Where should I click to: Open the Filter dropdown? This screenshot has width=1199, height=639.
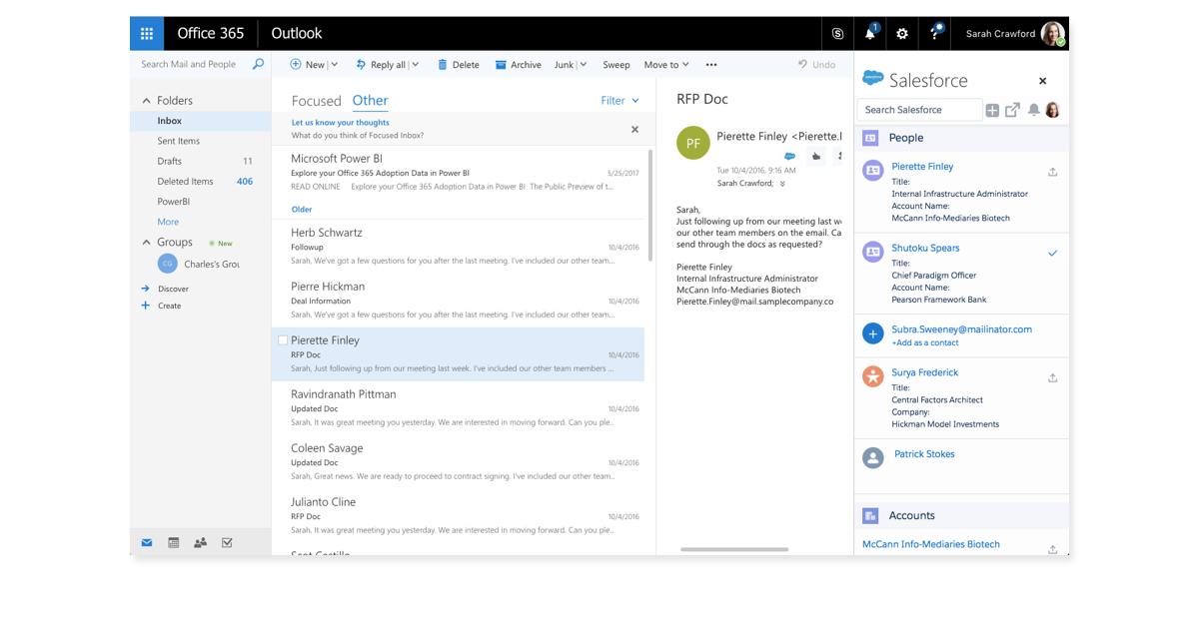pos(619,101)
